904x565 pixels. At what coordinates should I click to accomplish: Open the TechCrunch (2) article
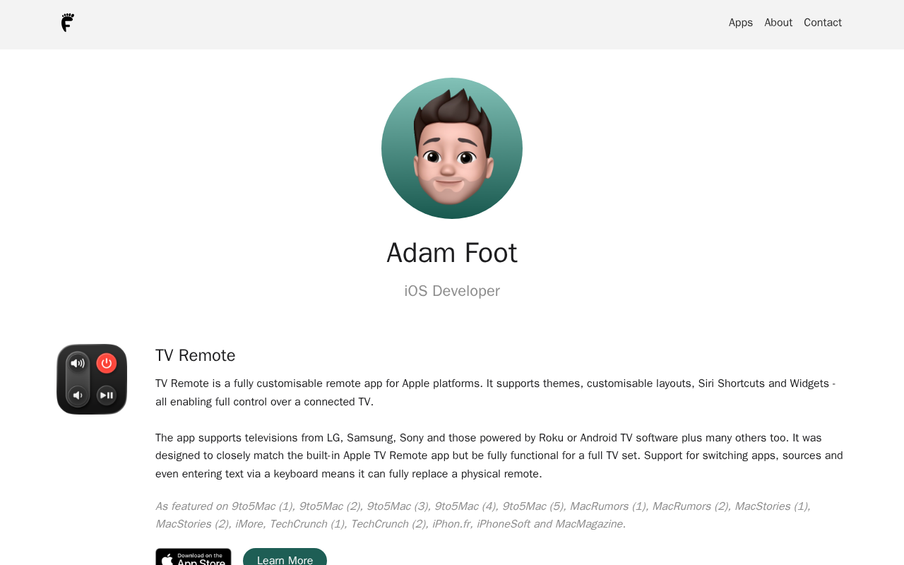pos(388,524)
